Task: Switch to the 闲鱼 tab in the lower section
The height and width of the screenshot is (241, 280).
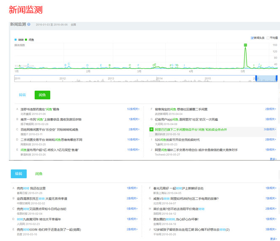Action: (x=39, y=174)
